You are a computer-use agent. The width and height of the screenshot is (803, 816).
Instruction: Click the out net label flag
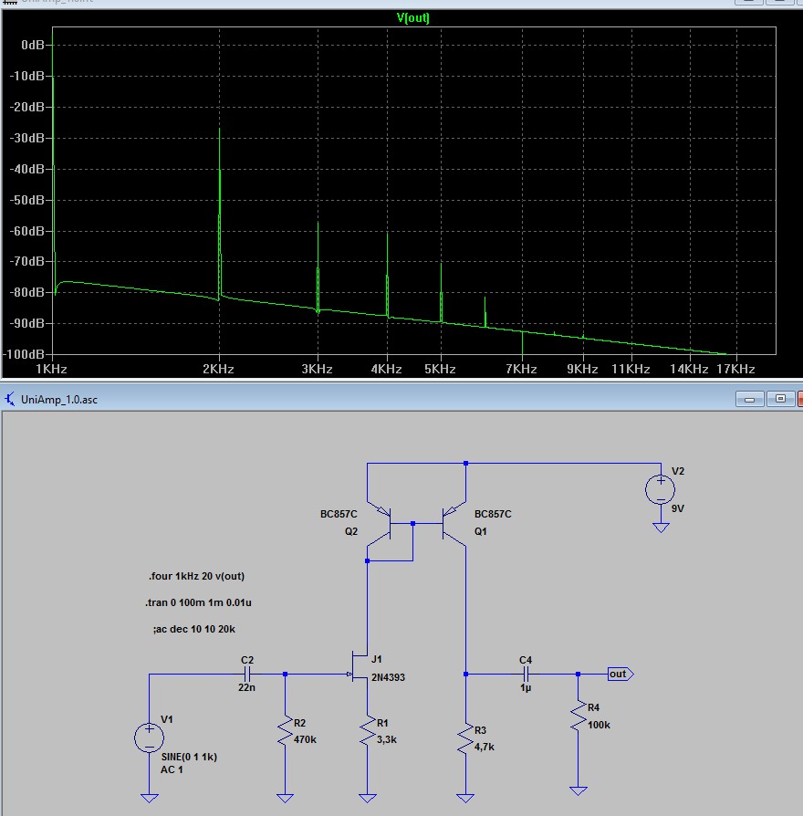click(619, 675)
